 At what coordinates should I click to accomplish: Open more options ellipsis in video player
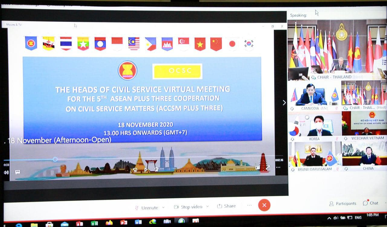point(278,167)
